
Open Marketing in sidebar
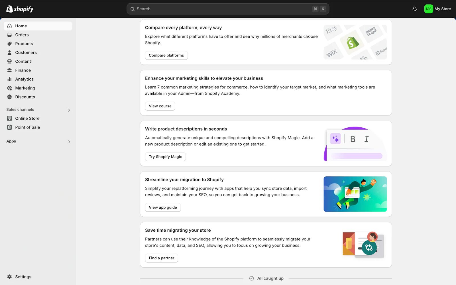[x=38, y=88]
